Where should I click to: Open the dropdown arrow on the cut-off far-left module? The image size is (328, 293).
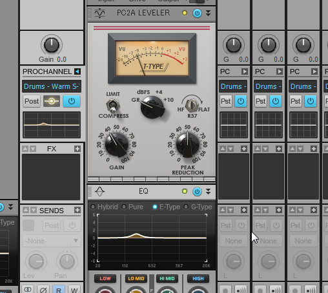pos(10,207)
